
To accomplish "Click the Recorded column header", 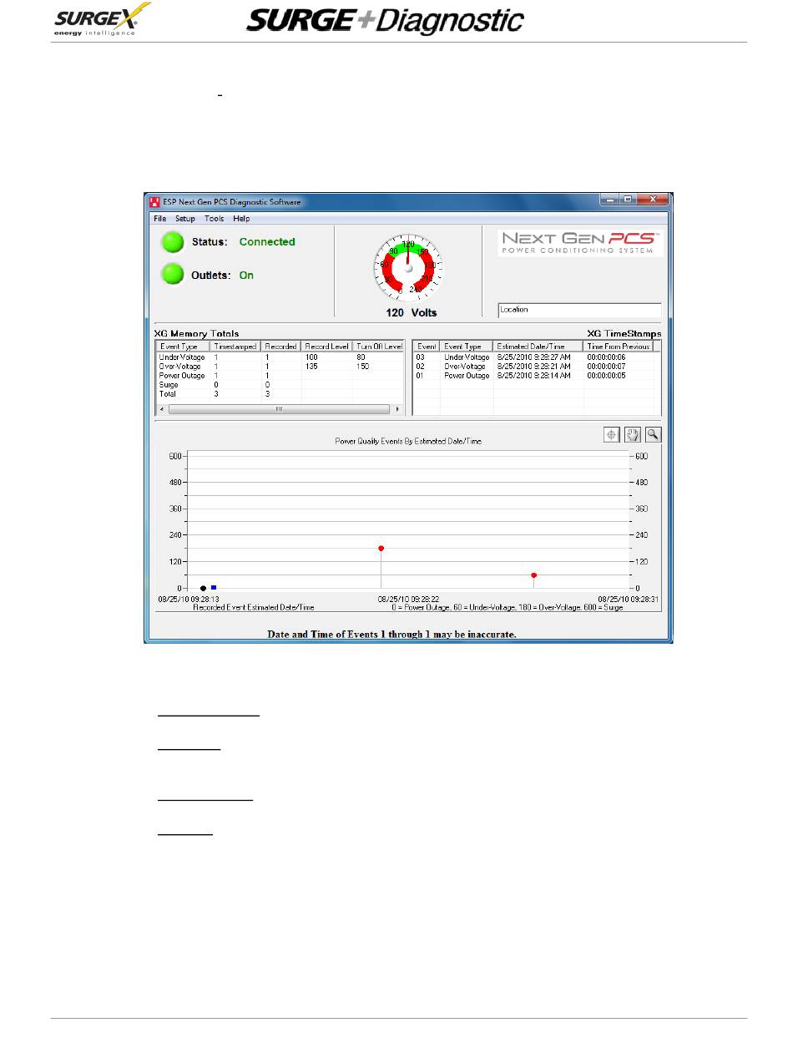I will 281,346.
